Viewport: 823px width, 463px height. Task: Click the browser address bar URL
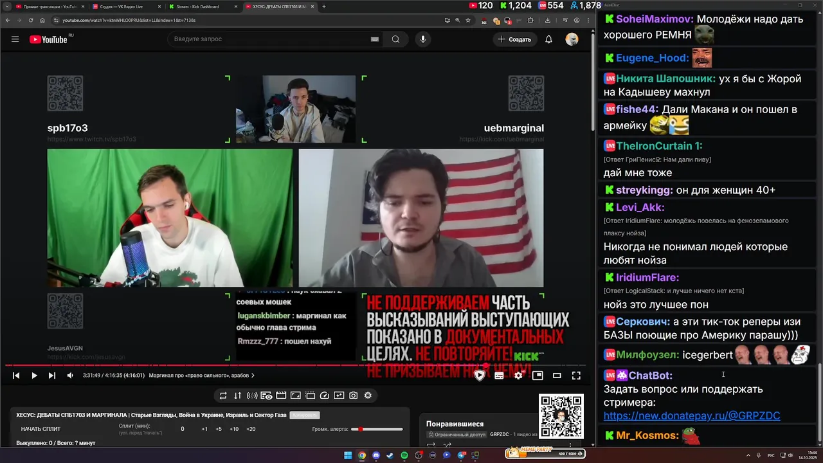[129, 20]
